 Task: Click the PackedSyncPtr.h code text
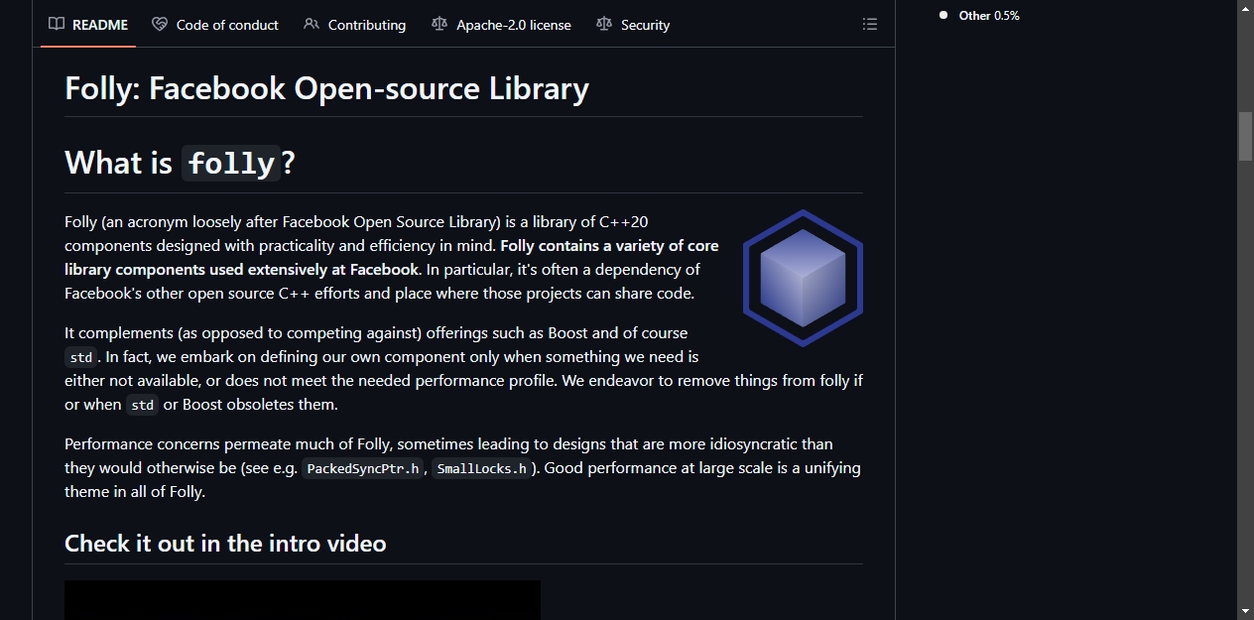(363, 468)
